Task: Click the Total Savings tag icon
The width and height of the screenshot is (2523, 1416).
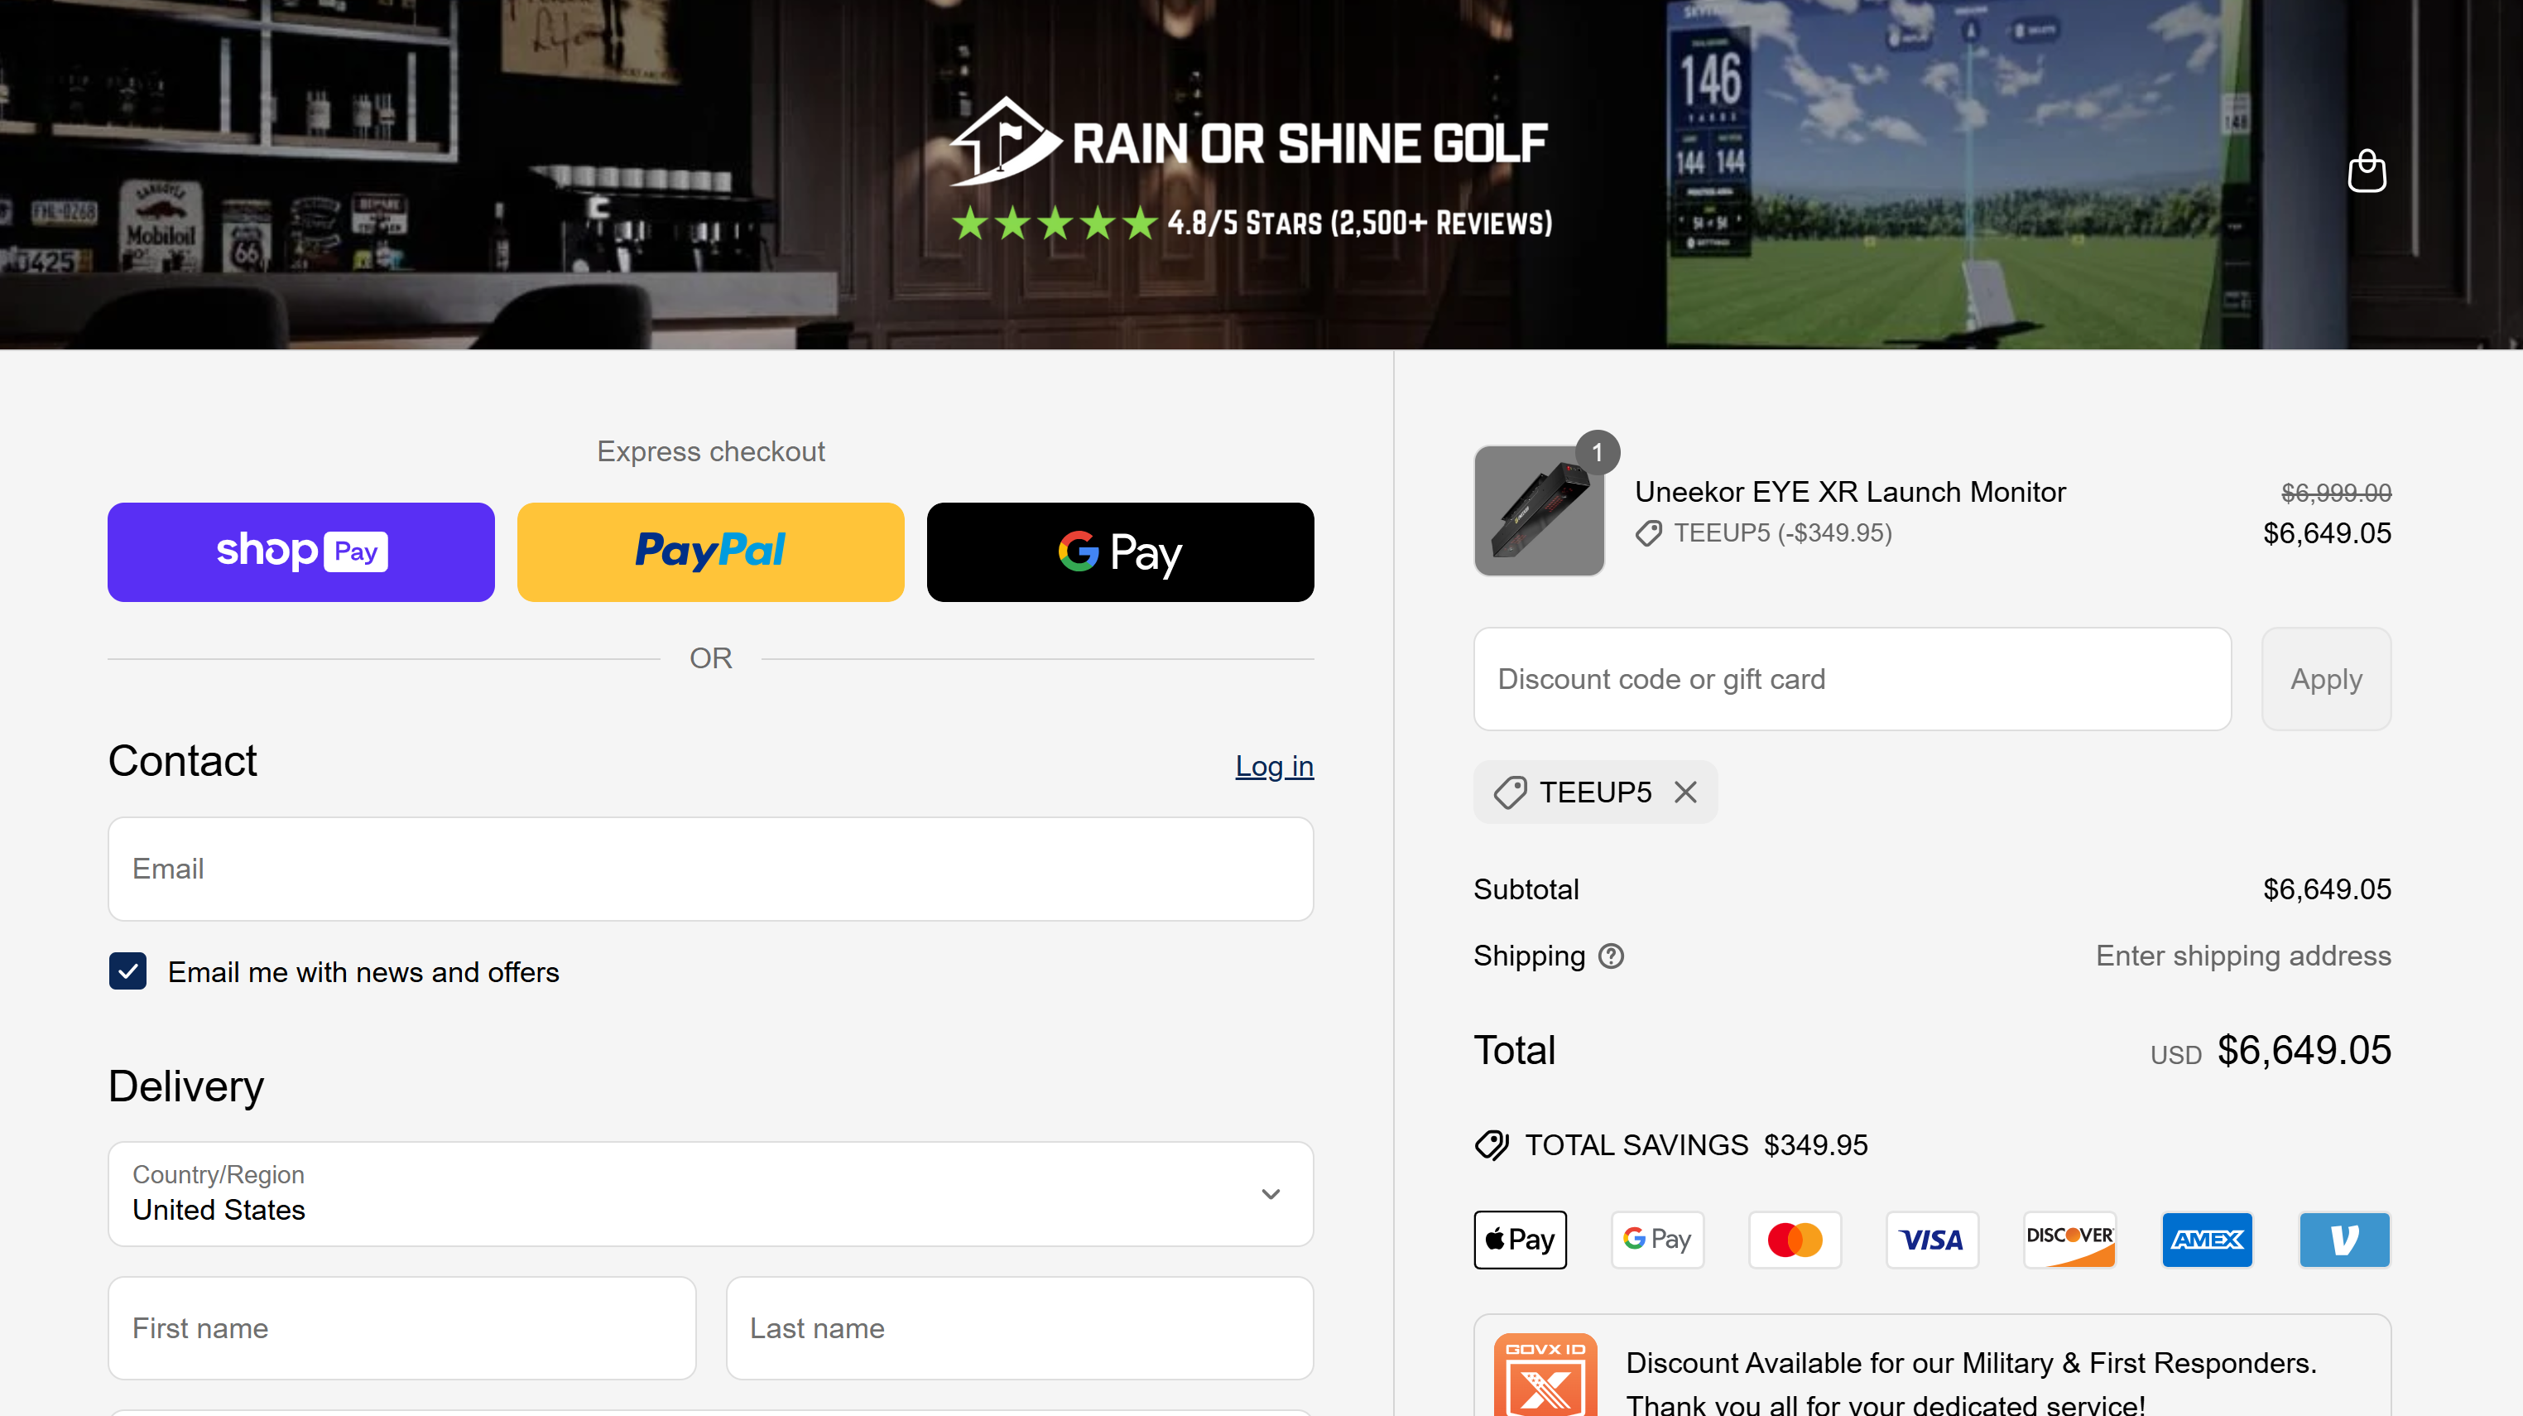Action: [x=1492, y=1144]
